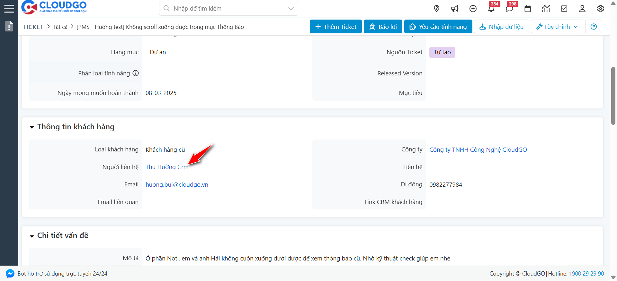
Task: Open the analytics chart icon
Action: pos(546,9)
